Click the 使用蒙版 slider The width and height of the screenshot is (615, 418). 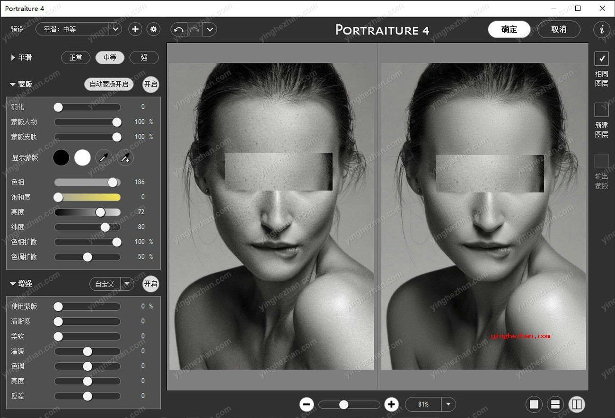point(88,306)
